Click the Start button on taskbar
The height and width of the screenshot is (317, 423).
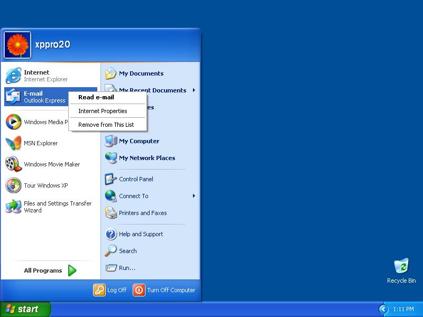(x=25, y=309)
